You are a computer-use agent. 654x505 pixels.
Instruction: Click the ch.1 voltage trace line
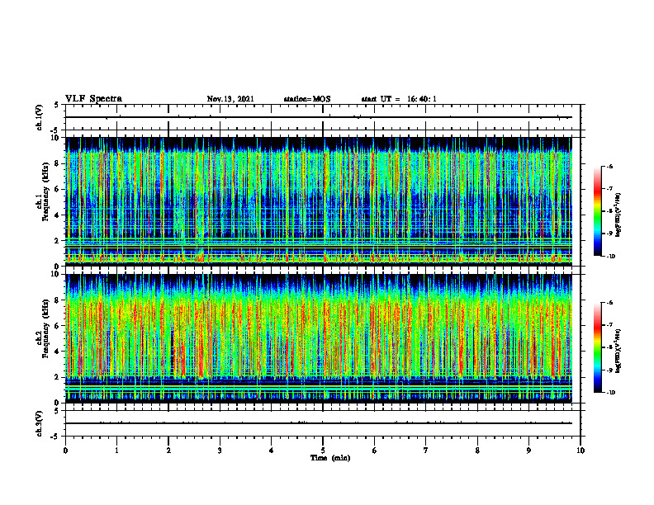(x=319, y=117)
